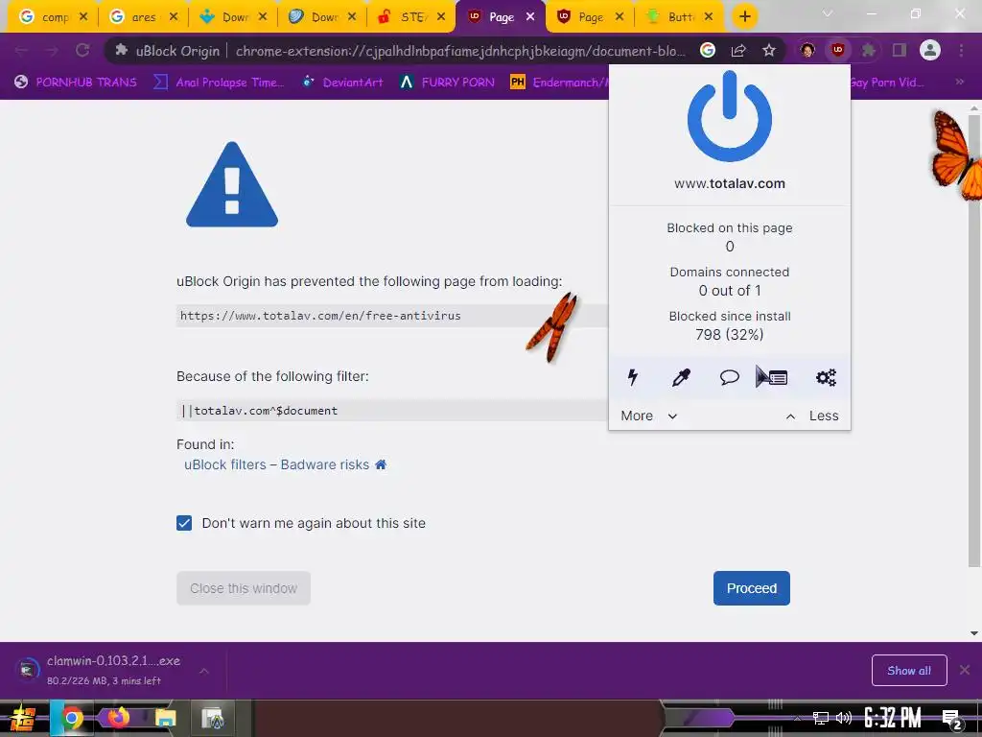Click the page scrollbar down arrow
The image size is (982, 737).
click(974, 633)
